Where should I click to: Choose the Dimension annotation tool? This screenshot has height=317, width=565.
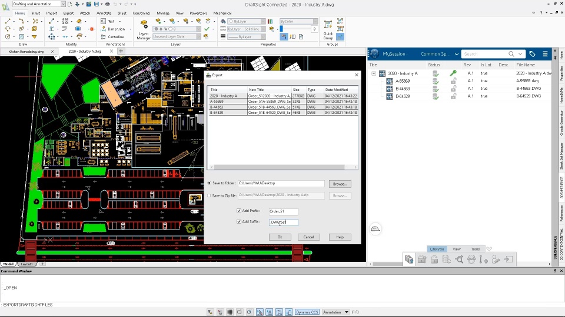[x=113, y=29]
